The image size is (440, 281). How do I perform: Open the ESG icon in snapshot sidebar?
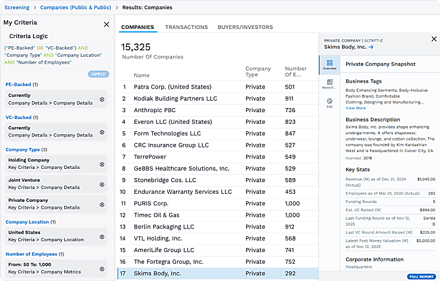(330, 103)
